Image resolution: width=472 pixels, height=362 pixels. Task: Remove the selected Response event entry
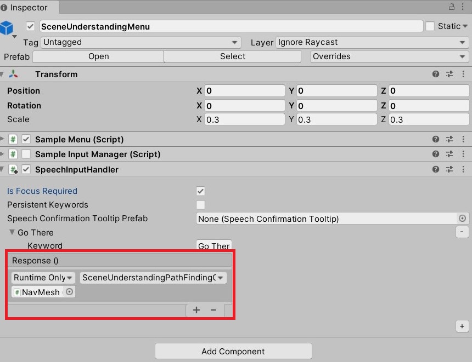[x=213, y=310]
